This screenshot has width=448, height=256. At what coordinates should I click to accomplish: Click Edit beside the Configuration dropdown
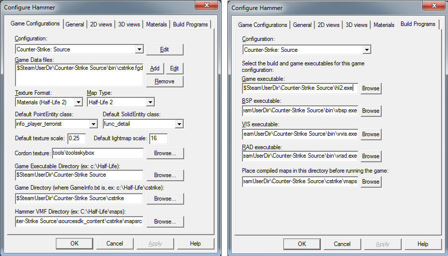(165, 49)
